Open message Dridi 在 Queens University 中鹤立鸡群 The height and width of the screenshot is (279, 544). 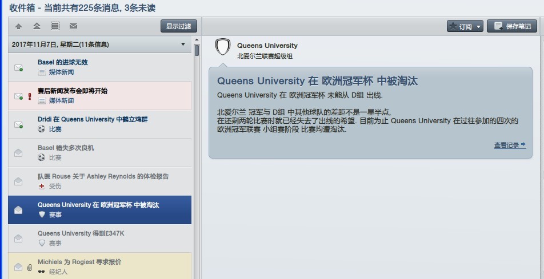tap(99, 124)
